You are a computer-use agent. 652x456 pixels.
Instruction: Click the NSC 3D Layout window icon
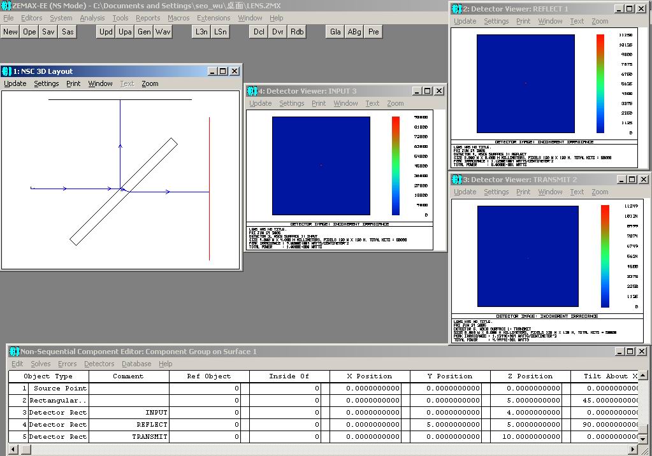pos(7,71)
